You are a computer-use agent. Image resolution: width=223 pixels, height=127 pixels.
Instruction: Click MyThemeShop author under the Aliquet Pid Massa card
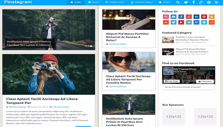[118, 44]
